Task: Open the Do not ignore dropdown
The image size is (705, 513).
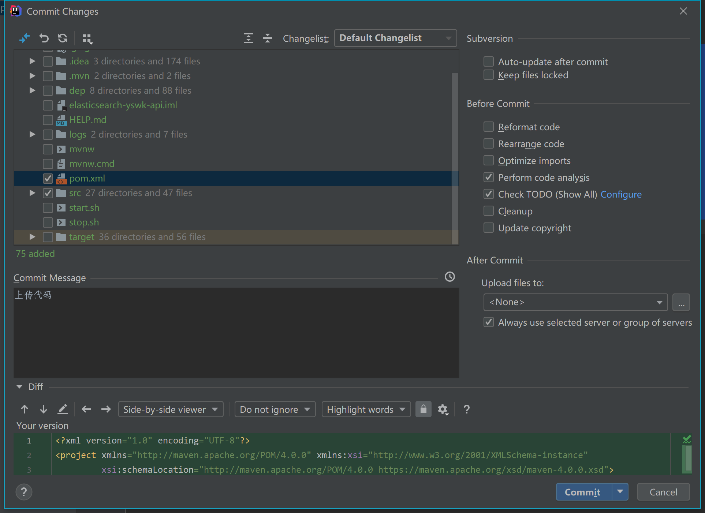Action: pos(275,409)
